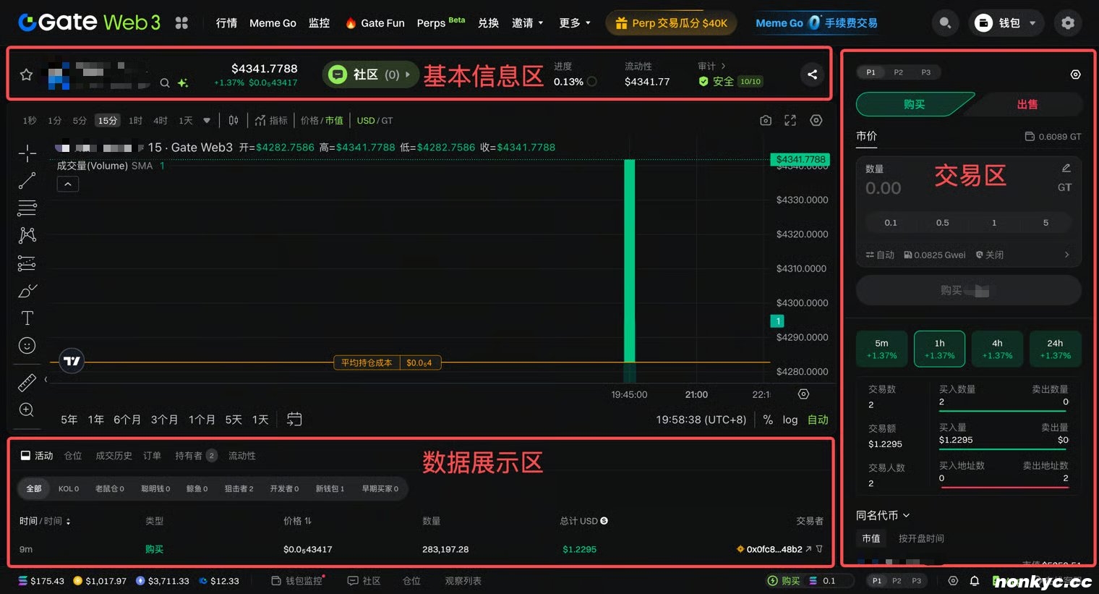Select the brush drawing tool
This screenshot has width=1099, height=594.
point(27,291)
